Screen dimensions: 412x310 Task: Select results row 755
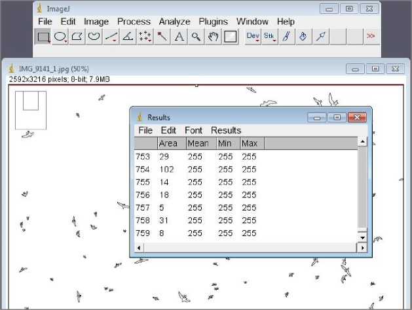pos(246,182)
